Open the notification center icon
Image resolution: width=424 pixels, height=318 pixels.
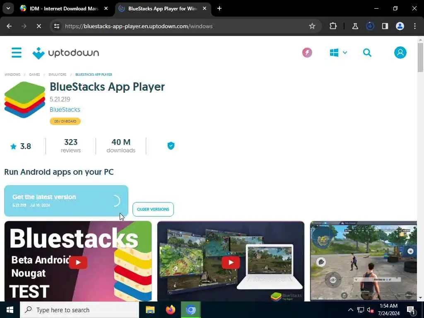tap(411, 310)
